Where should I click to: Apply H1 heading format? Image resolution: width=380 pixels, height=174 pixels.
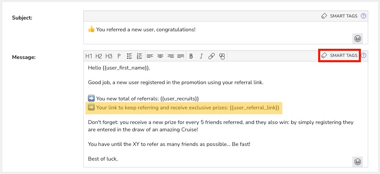click(x=89, y=56)
